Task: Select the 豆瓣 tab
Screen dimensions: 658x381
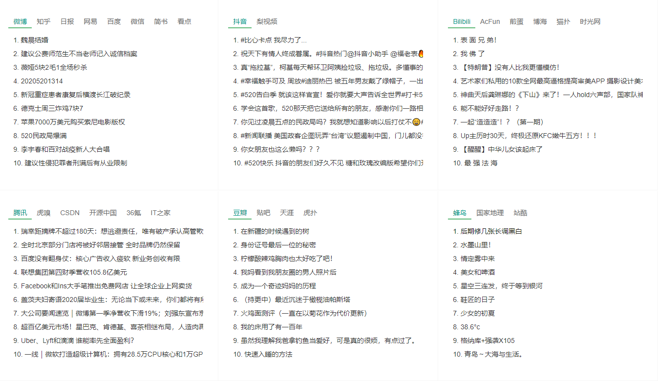Action: [x=240, y=213]
